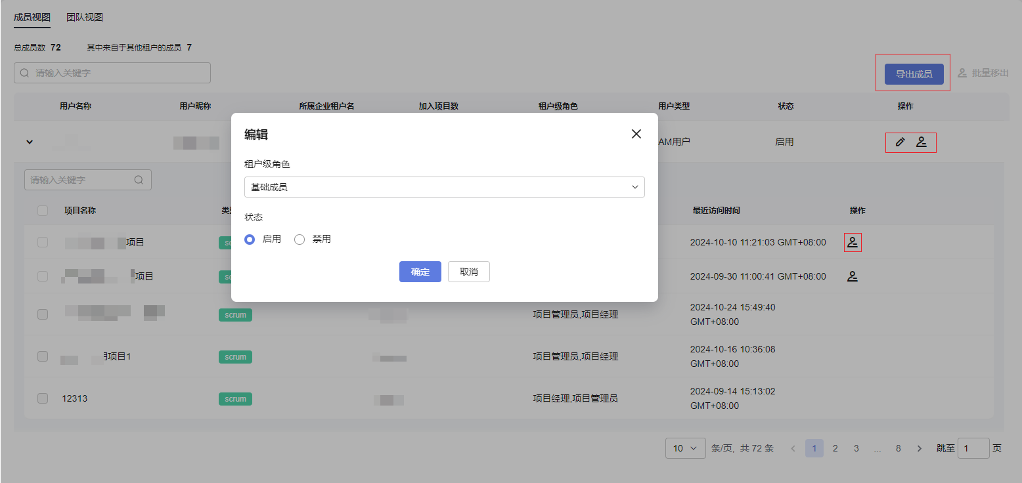This screenshot has height=483, width=1022.
Task: Click the 确定 confirm button
Action: click(420, 272)
